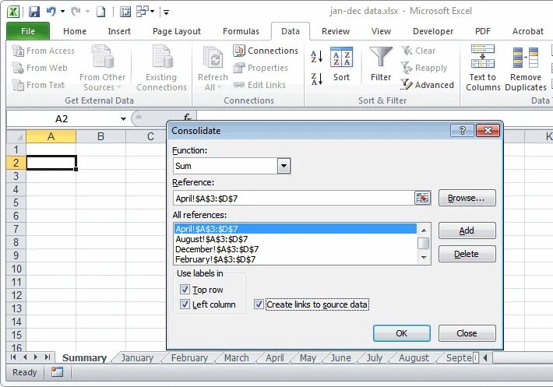553x387 pixels.
Task: Switch to the January sheet tab
Action: pos(137,358)
